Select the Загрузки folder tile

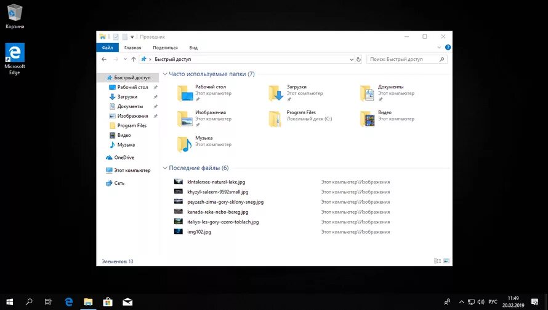pyautogui.click(x=297, y=93)
